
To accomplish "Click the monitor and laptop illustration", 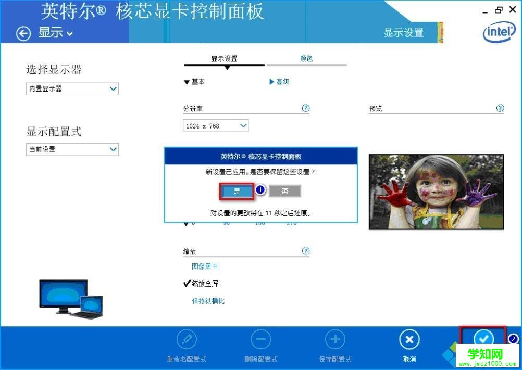I will pyautogui.click(x=71, y=299).
